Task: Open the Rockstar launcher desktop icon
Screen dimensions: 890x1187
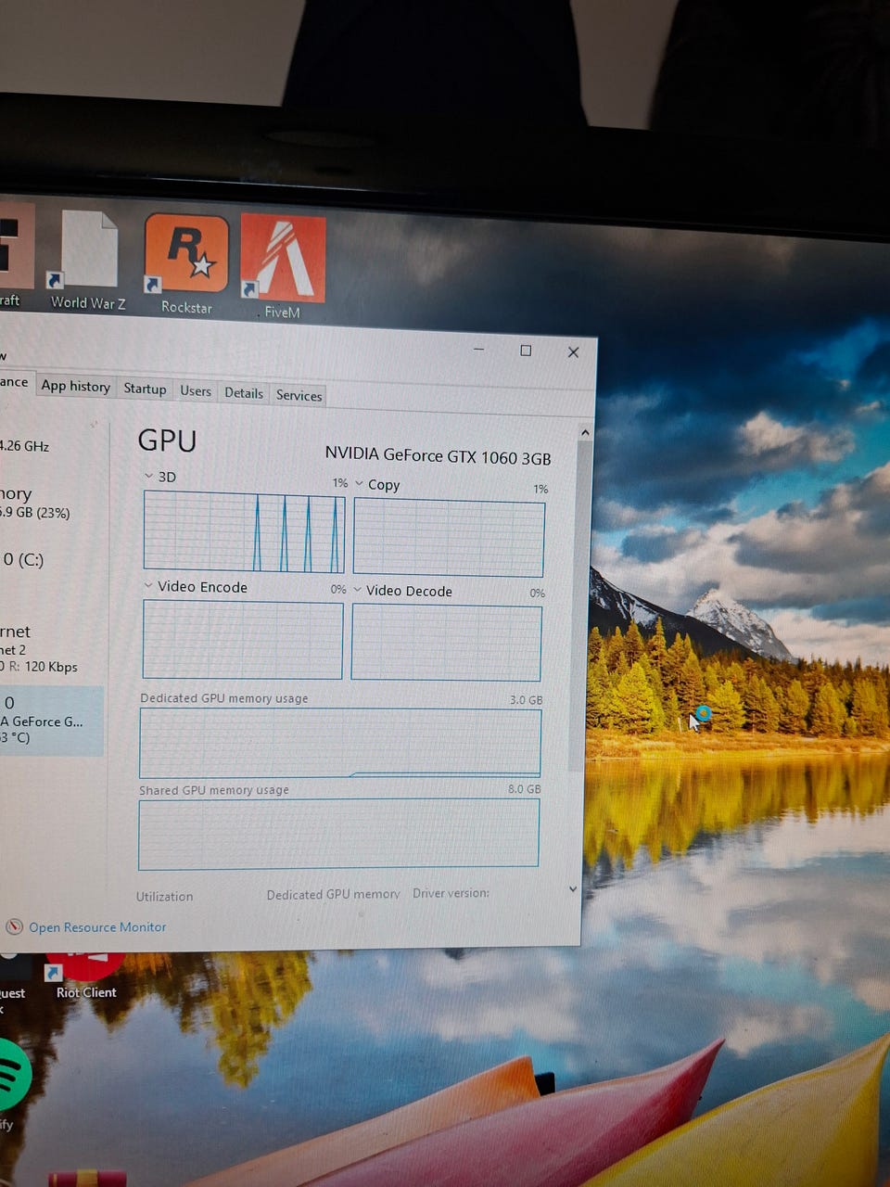Action: [x=186, y=263]
